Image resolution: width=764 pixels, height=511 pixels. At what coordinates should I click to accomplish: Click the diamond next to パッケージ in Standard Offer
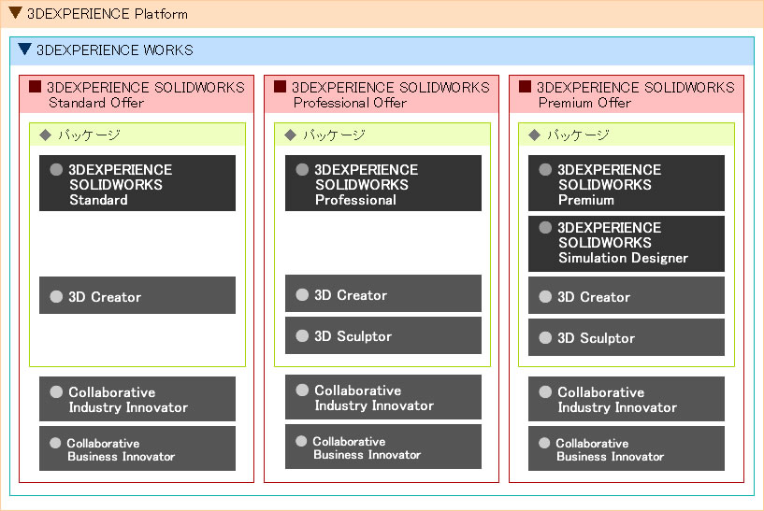[45, 135]
